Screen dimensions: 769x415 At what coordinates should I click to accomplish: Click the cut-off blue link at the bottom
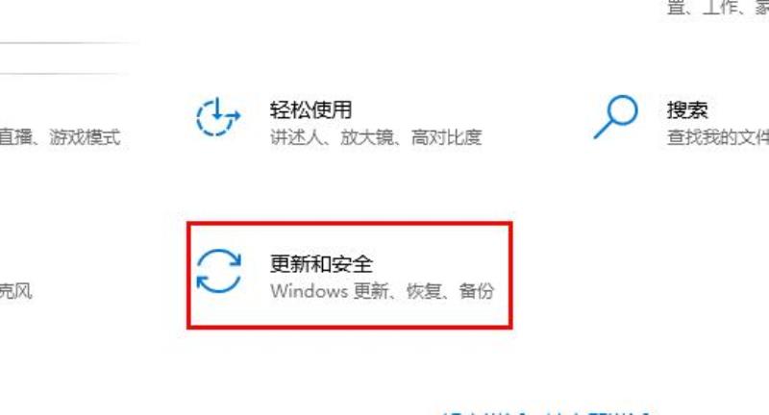click(544, 413)
